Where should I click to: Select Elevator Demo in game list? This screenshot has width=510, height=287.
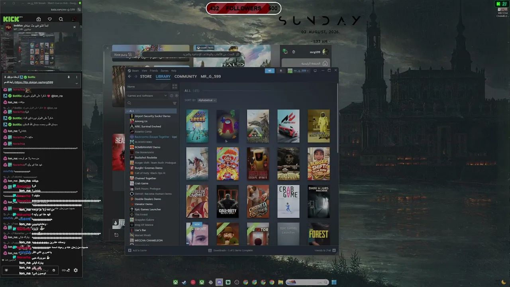coord(143,204)
